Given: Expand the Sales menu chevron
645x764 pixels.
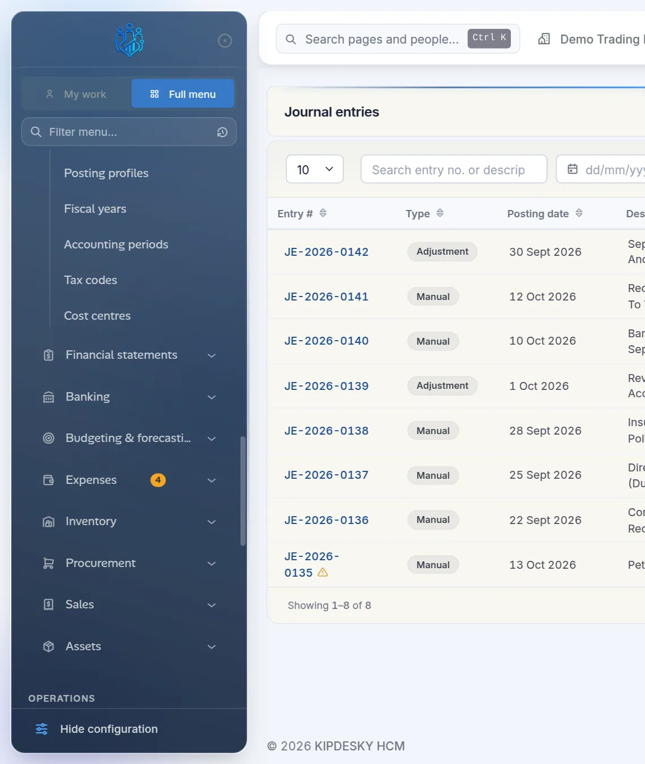Looking at the screenshot, I should click(x=212, y=605).
